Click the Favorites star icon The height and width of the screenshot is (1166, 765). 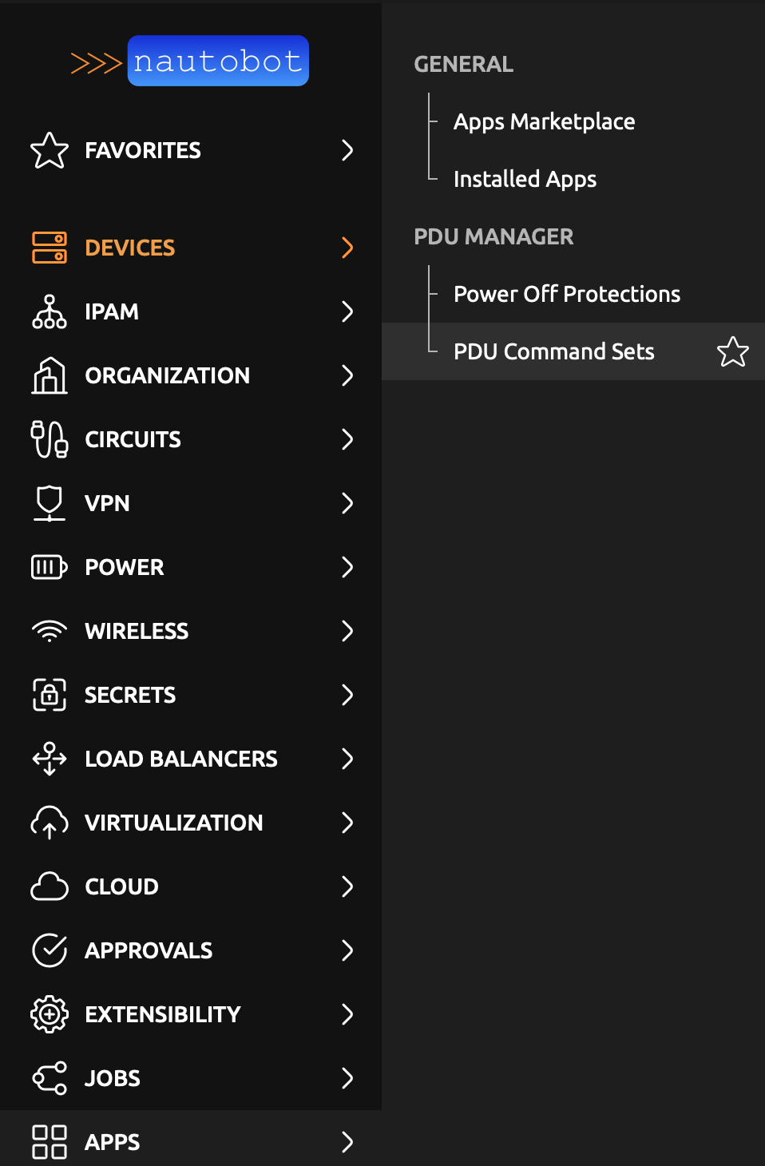[50, 150]
